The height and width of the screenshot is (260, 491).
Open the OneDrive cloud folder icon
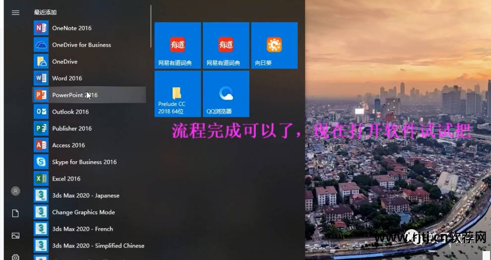[41, 62]
